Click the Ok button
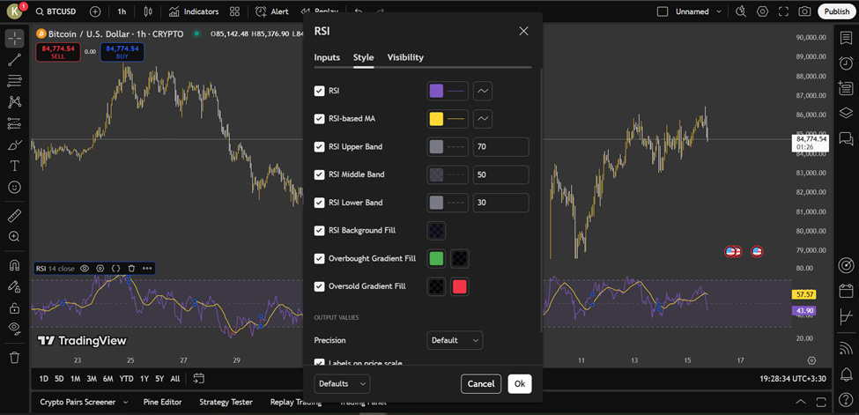The image size is (859, 415). (520, 384)
